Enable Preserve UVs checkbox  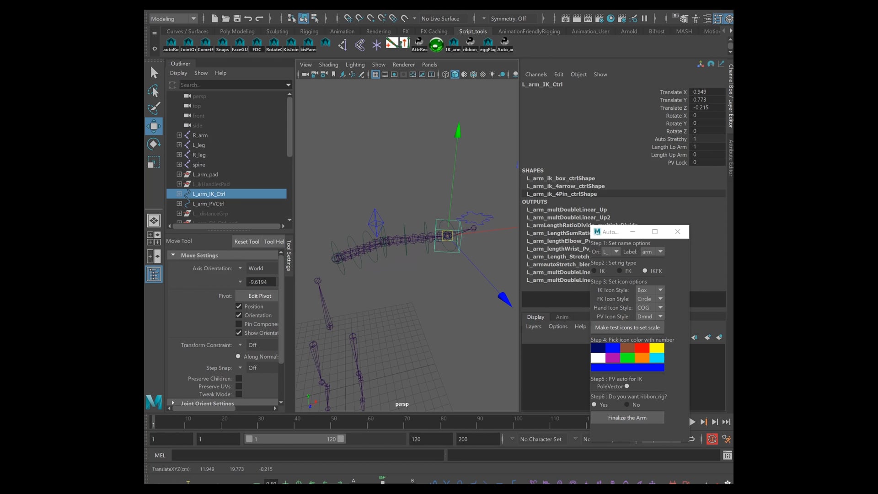239,387
